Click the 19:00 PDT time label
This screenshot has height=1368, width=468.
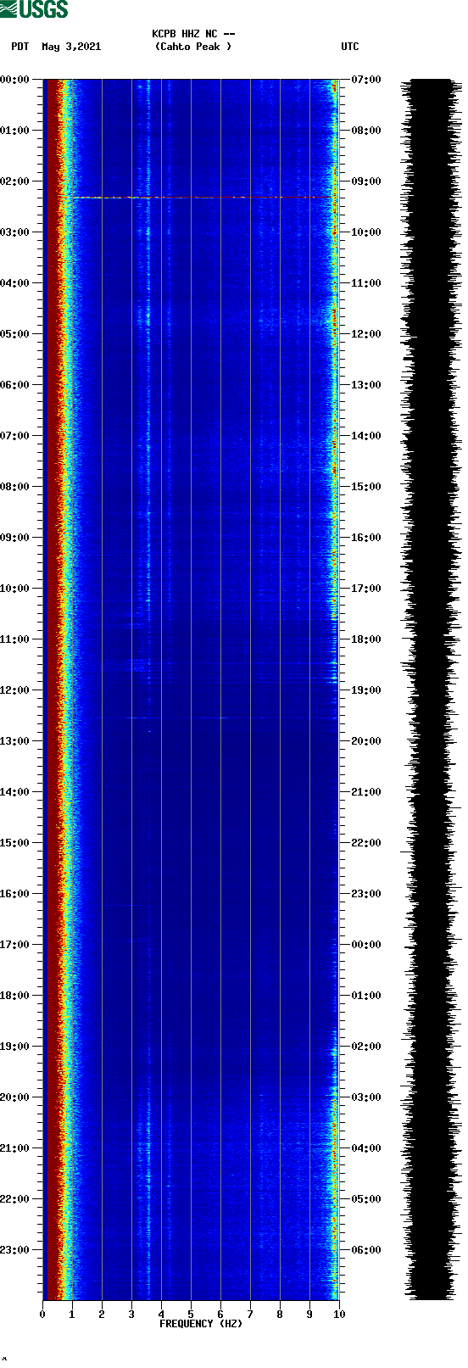(x=15, y=1047)
